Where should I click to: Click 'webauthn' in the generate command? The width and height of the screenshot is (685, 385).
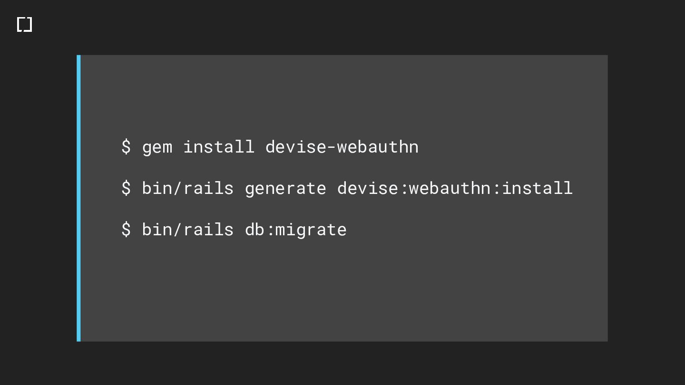coord(450,188)
